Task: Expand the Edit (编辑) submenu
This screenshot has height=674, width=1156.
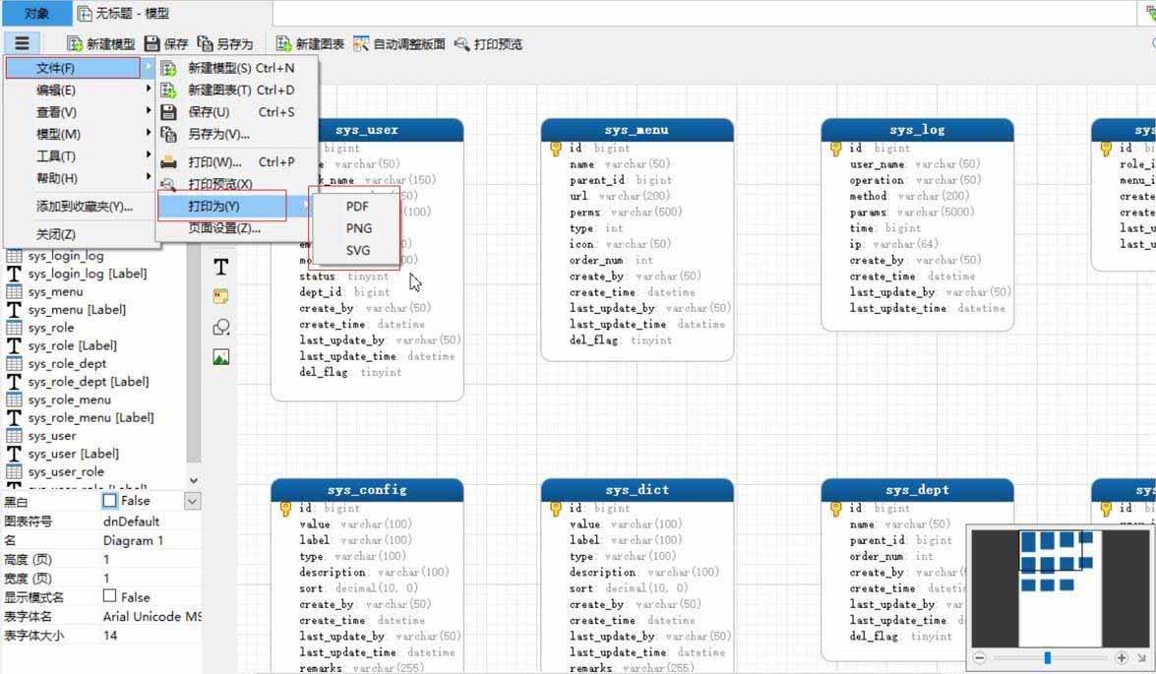Action: [x=56, y=90]
